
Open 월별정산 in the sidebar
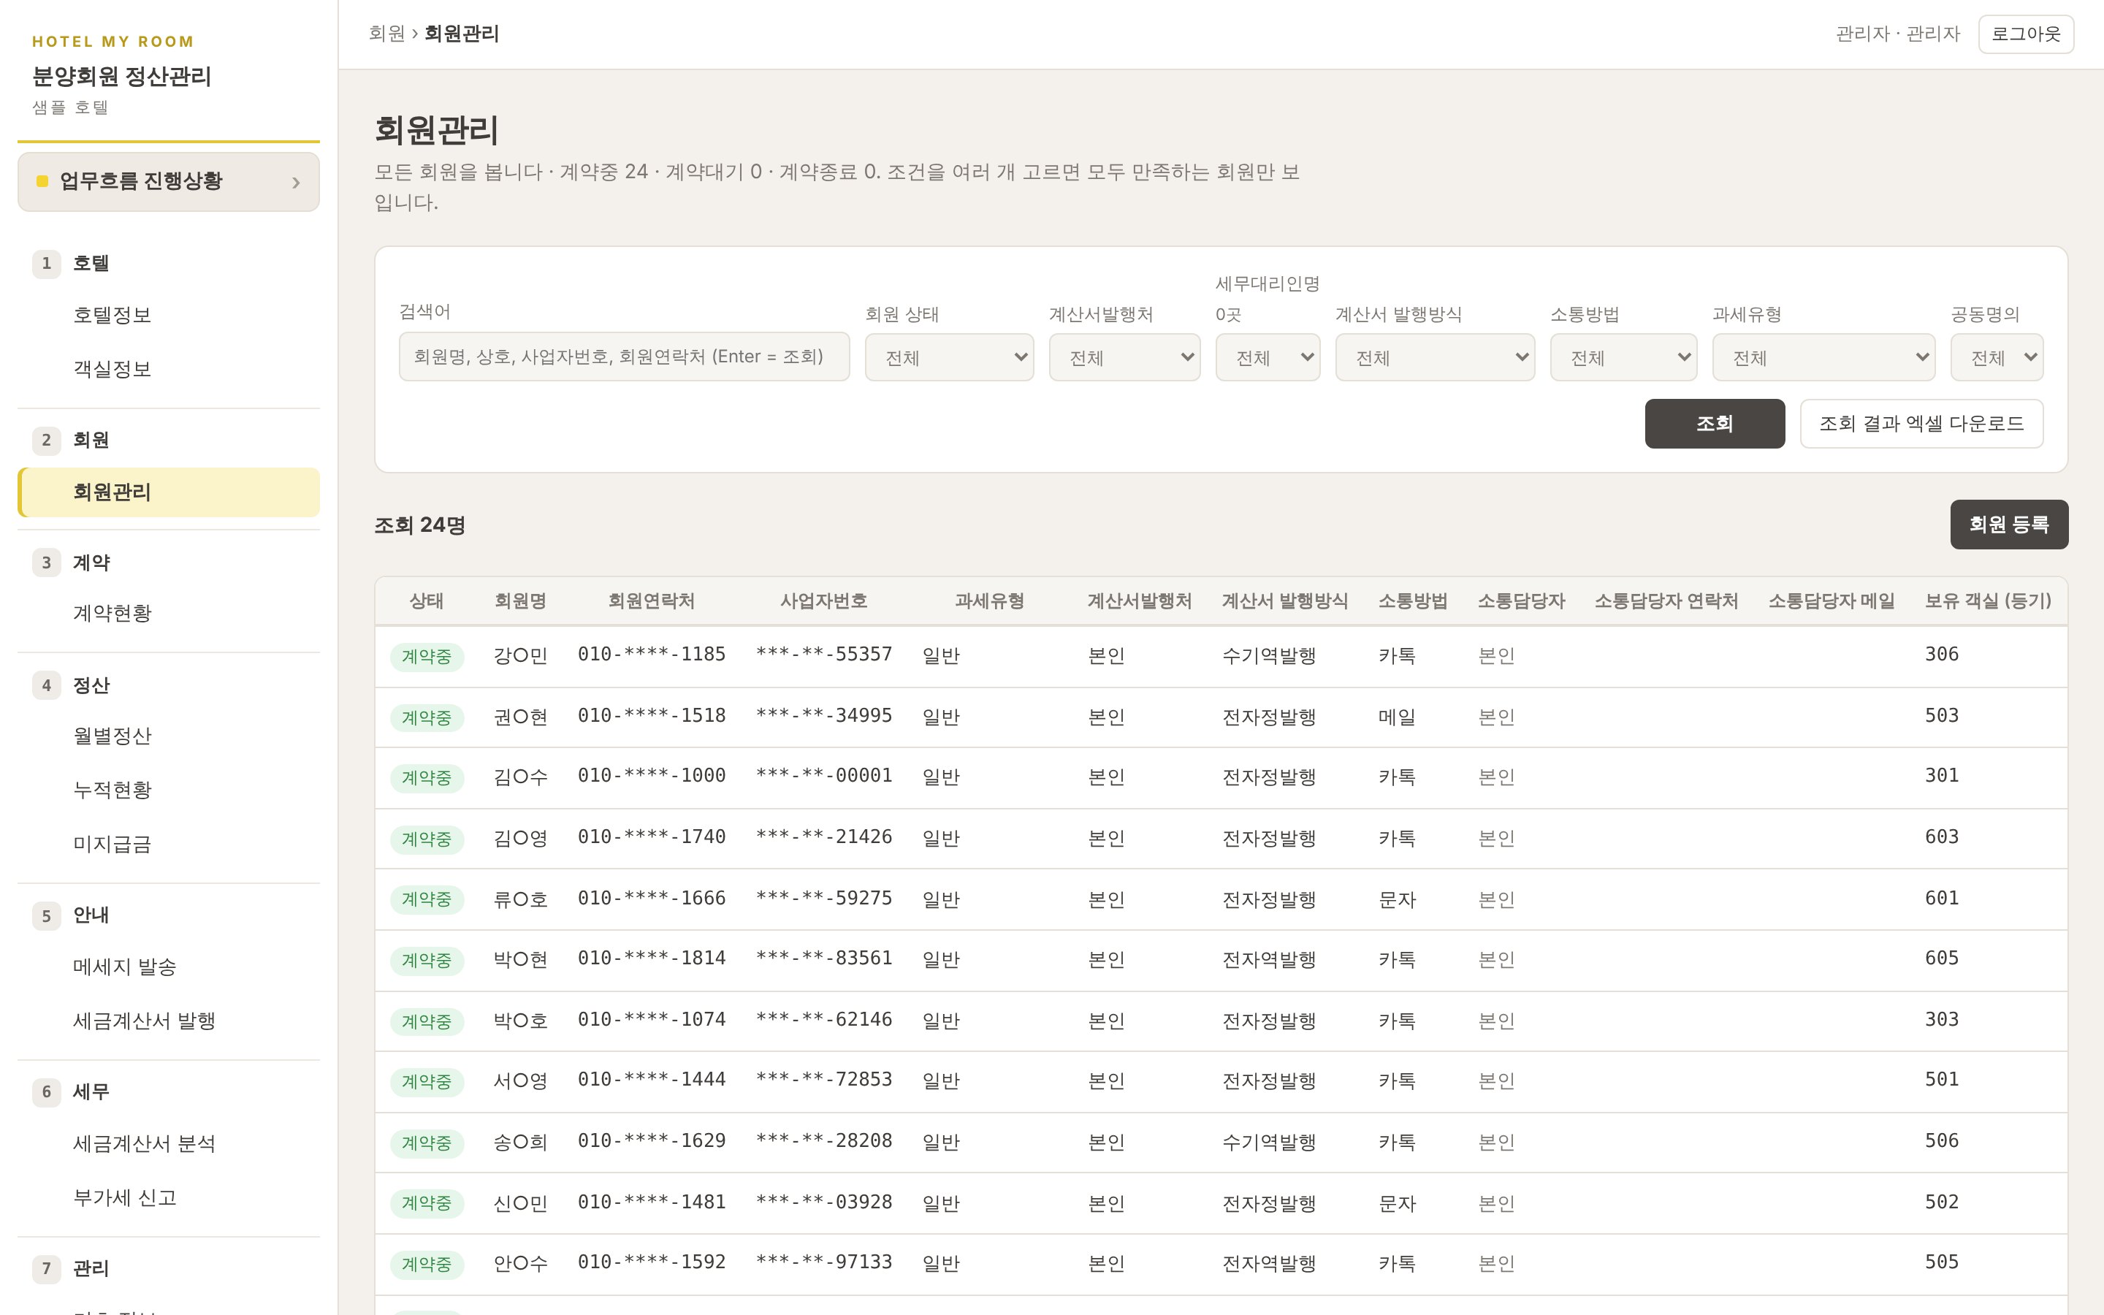click(113, 736)
